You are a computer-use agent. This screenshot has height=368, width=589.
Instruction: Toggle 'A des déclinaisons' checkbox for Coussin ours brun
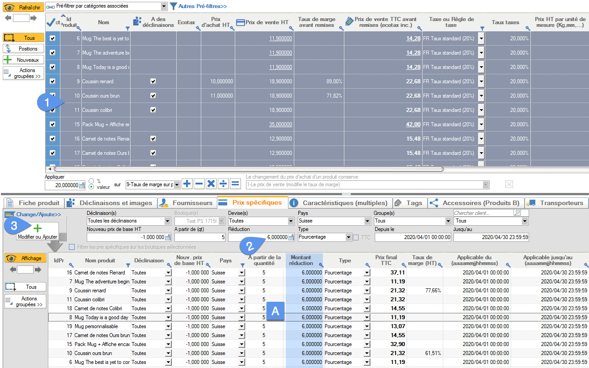(153, 96)
